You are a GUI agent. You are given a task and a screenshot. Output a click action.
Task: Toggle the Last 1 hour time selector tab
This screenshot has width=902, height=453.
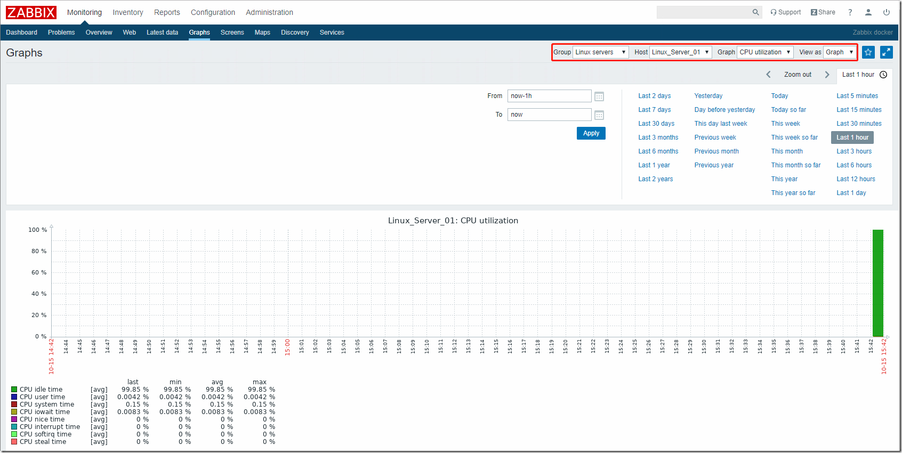pyautogui.click(x=864, y=75)
